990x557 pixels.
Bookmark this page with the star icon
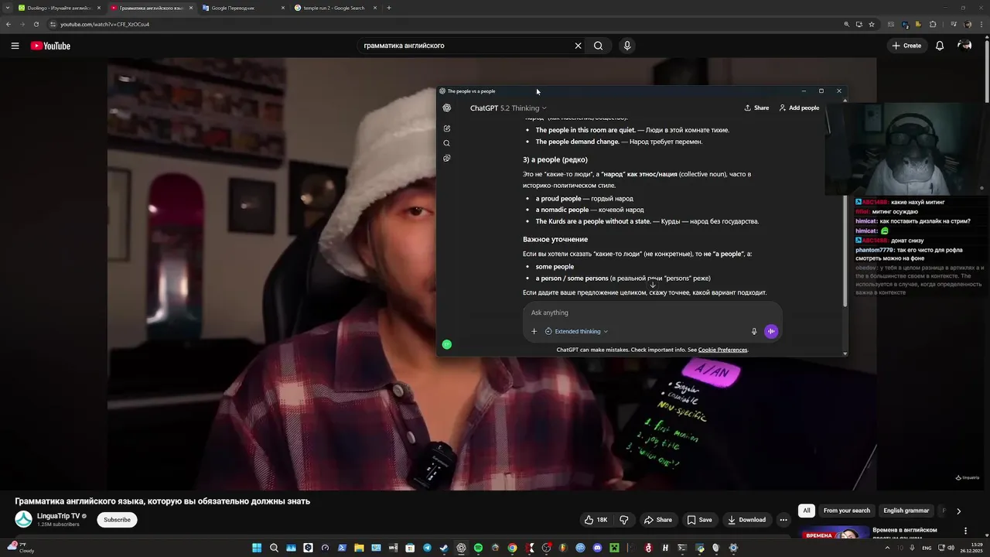pos(872,24)
